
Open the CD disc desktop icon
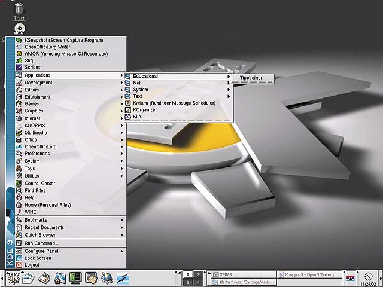pos(19,29)
